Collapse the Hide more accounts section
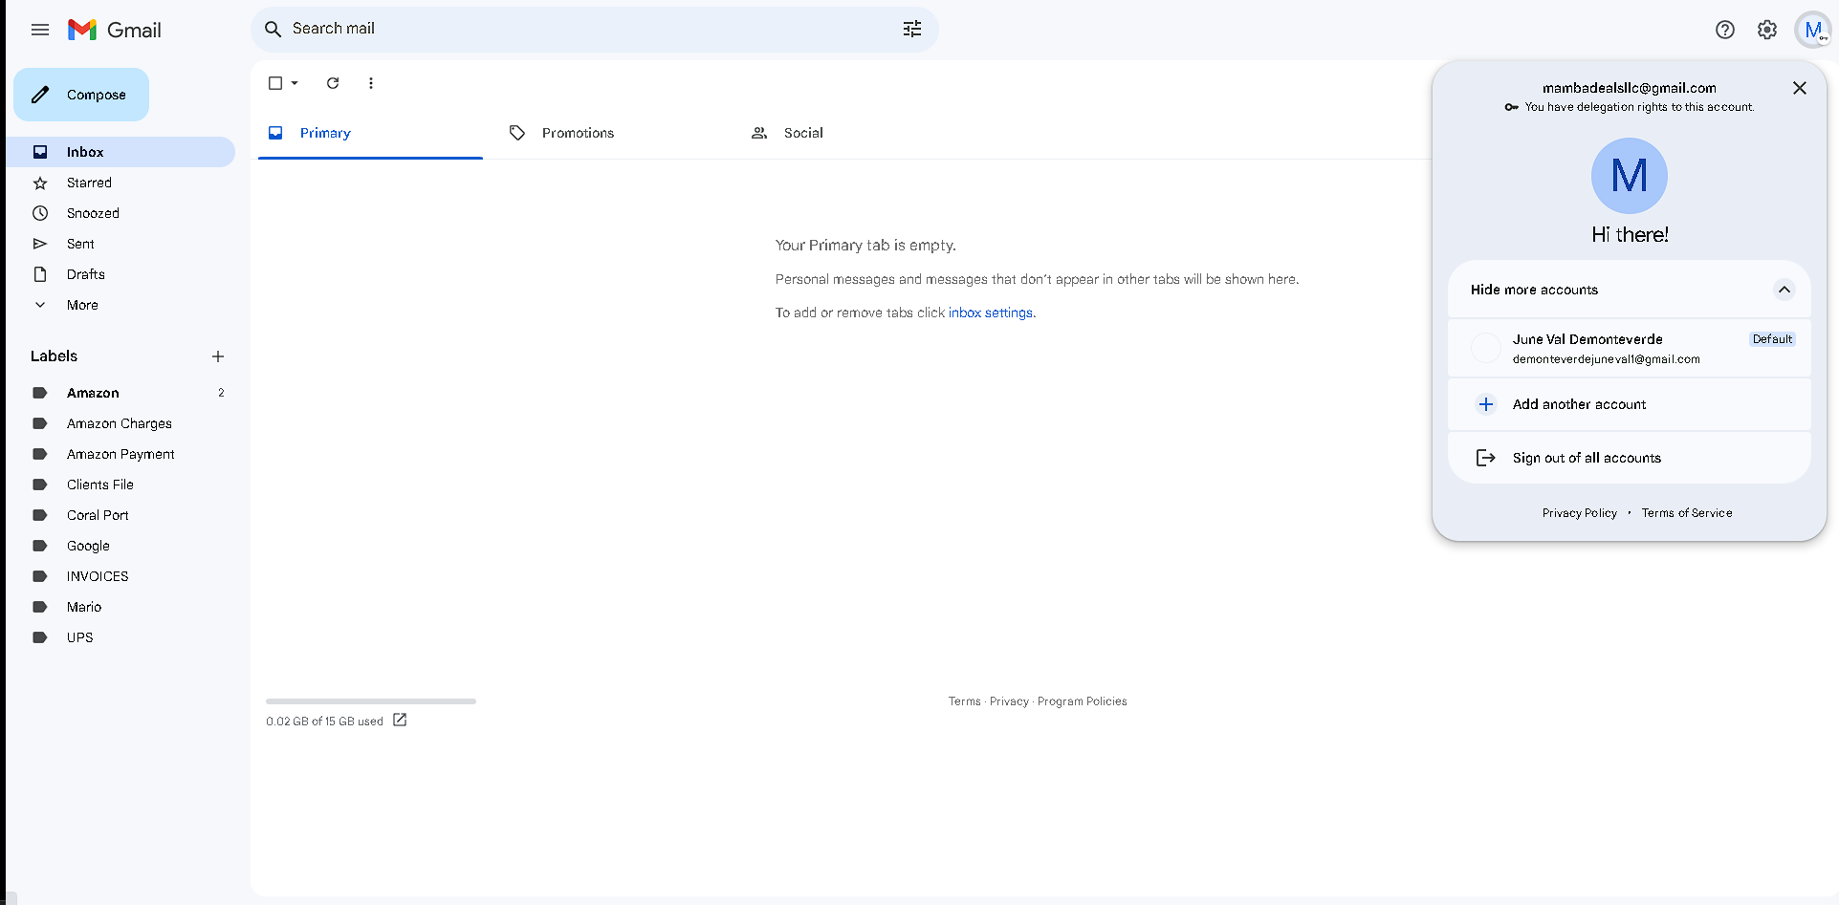This screenshot has height=905, width=1839. (x=1630, y=290)
